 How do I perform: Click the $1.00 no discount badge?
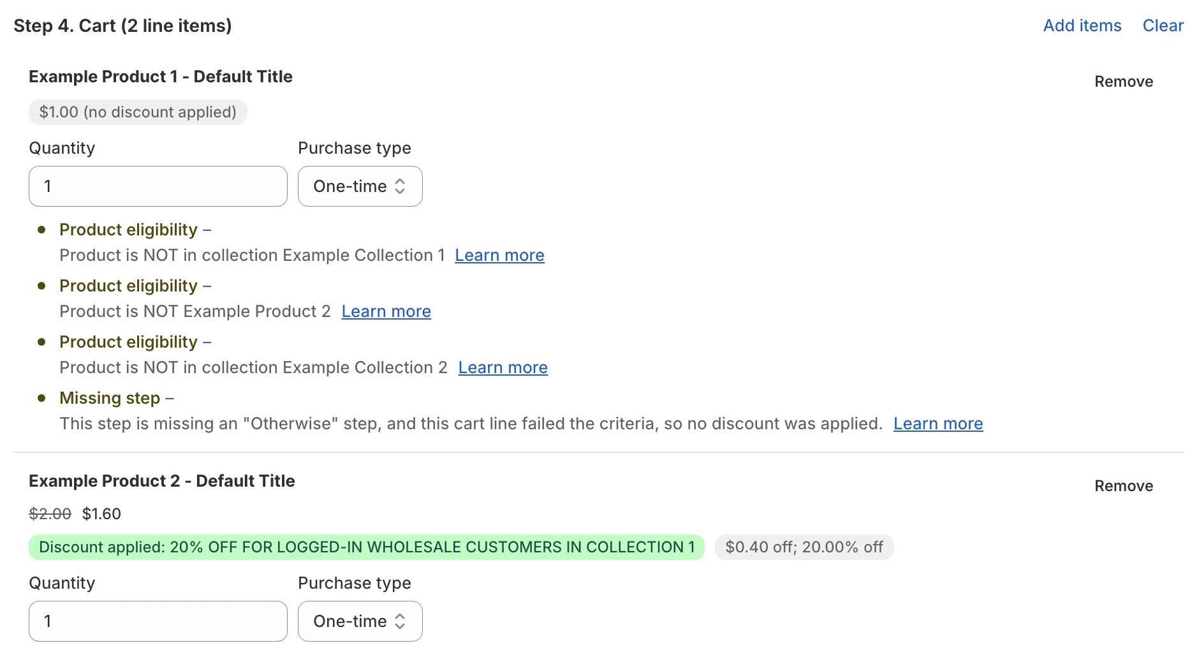(138, 112)
